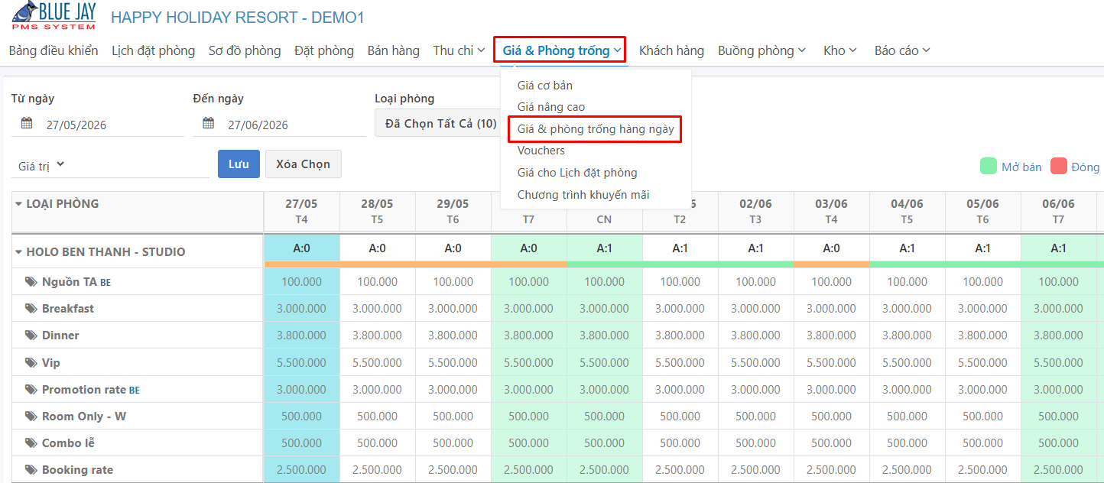1104x483 pixels.
Task: Select the 27/05 T4 date column header
Action: (301, 211)
